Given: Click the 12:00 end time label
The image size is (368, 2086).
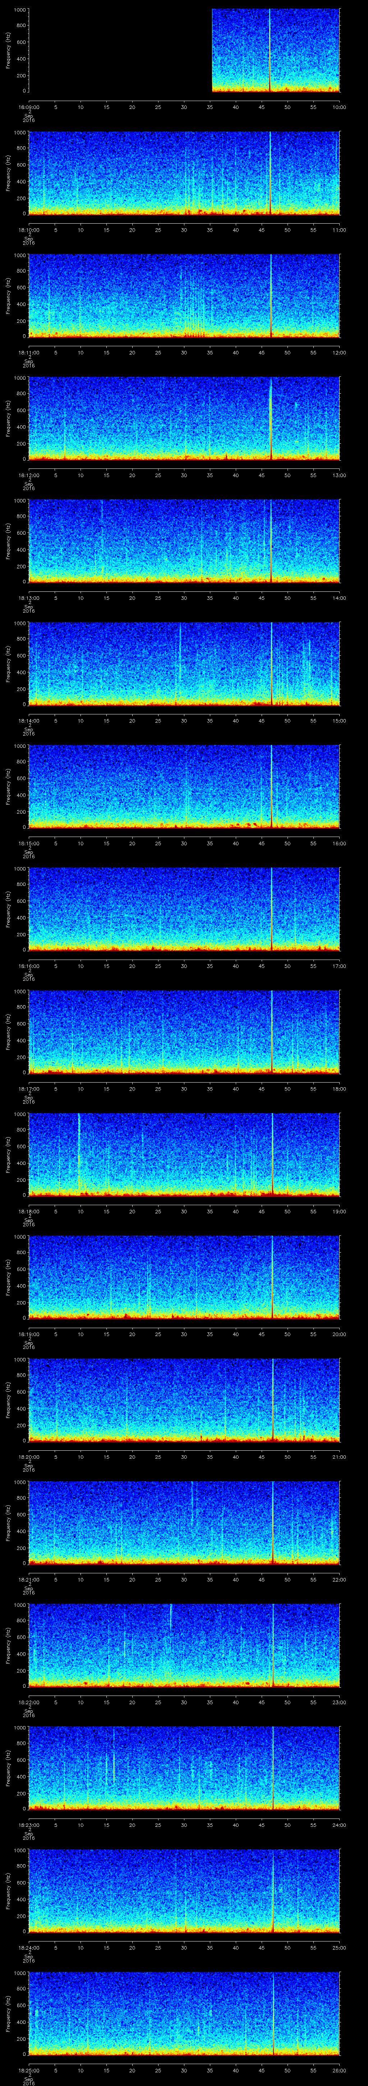Looking at the screenshot, I should pyautogui.click(x=339, y=352).
